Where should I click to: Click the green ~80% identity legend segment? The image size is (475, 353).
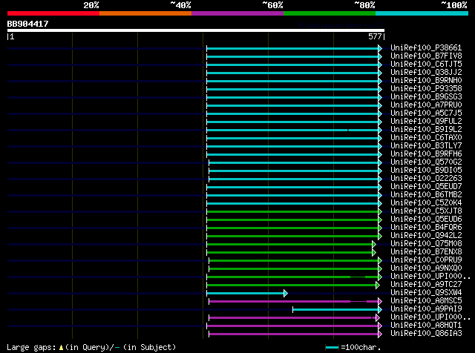[330, 13]
